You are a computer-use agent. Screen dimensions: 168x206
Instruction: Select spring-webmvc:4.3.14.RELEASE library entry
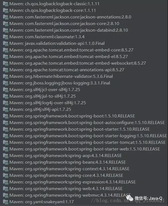[67, 195]
